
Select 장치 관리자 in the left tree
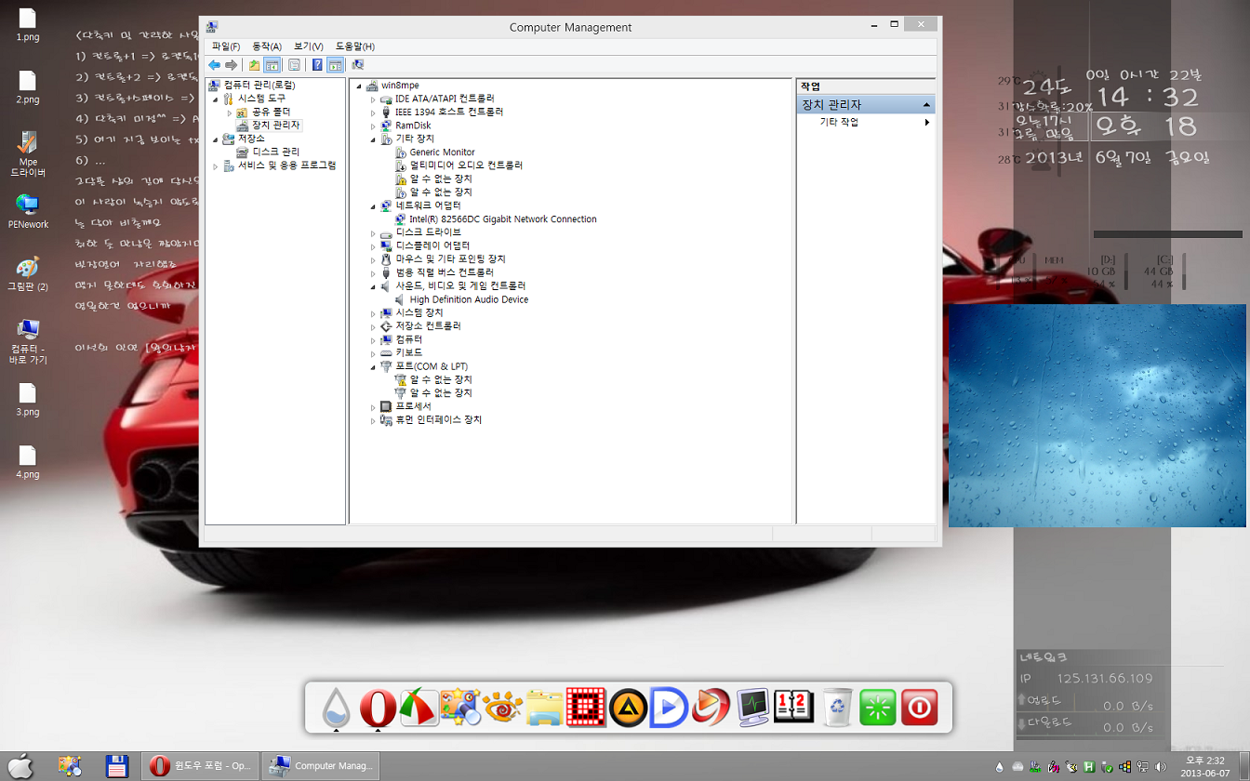tap(276, 125)
